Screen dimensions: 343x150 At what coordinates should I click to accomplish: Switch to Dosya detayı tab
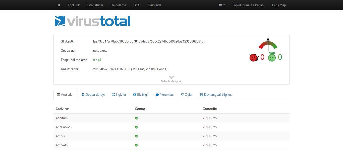click(93, 95)
